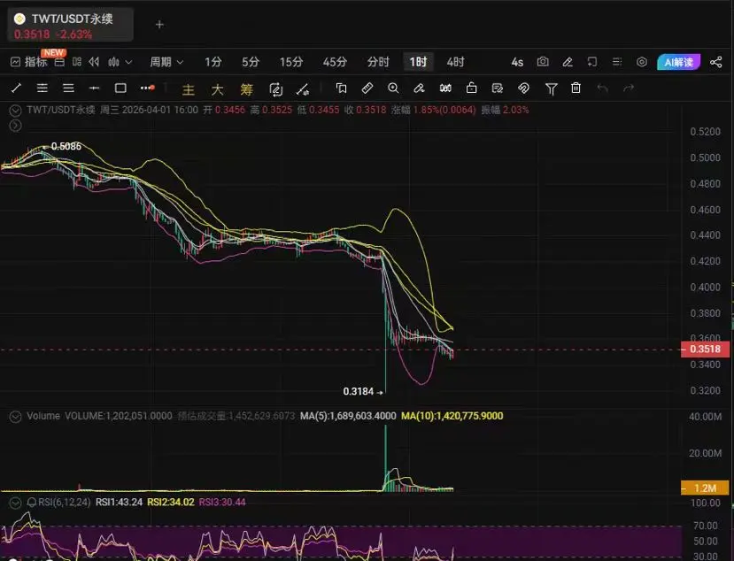This screenshot has height=561, width=734.
Task: Click the 1.2M volume axis label
Action: pyautogui.click(x=705, y=488)
